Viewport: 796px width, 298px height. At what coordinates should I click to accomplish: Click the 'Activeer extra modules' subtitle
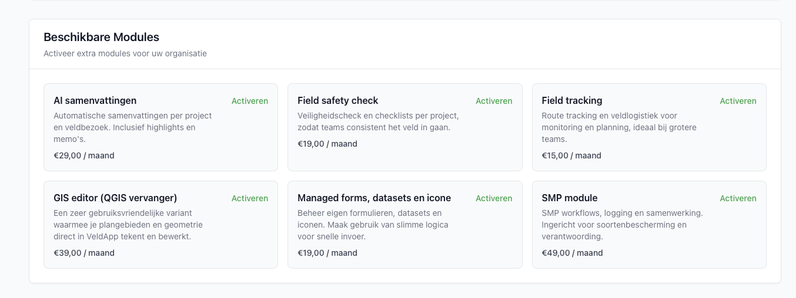(125, 53)
